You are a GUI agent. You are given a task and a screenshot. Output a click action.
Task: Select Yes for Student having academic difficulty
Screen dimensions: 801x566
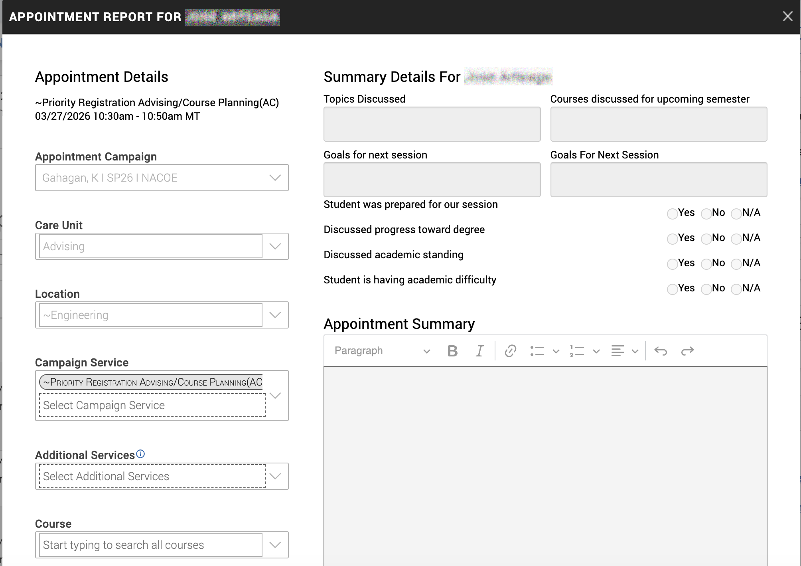coord(672,289)
